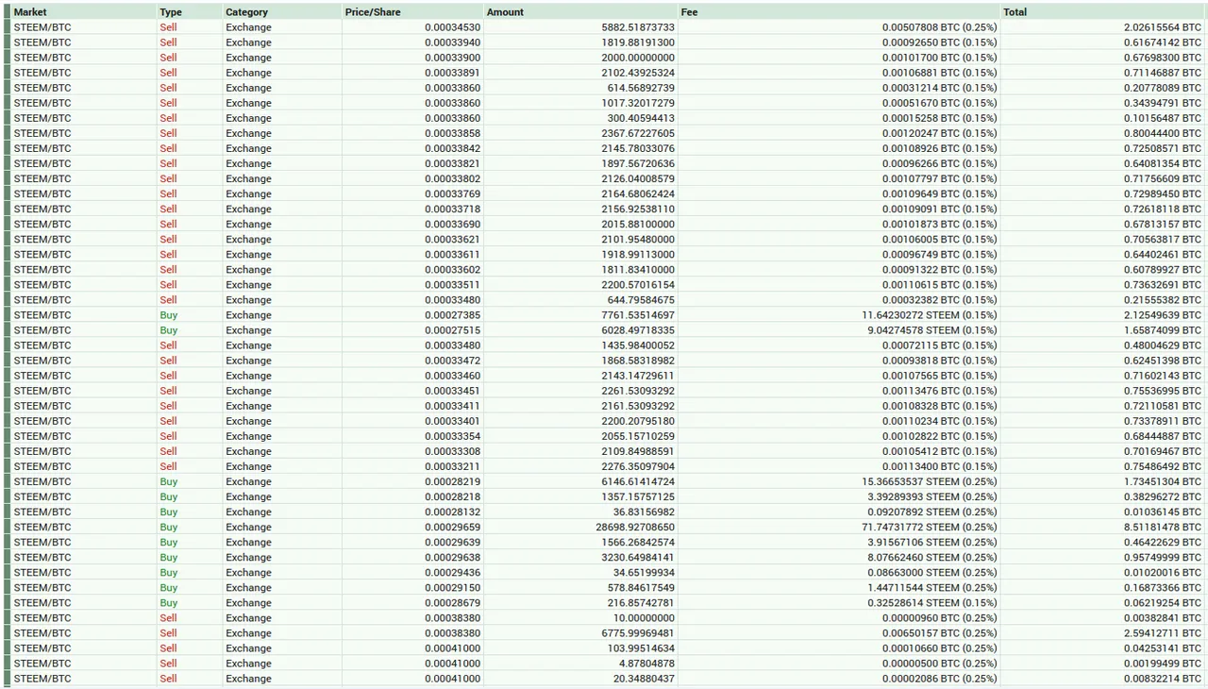Sort by the Amount column header
This screenshot has height=689, width=1208.
point(580,12)
